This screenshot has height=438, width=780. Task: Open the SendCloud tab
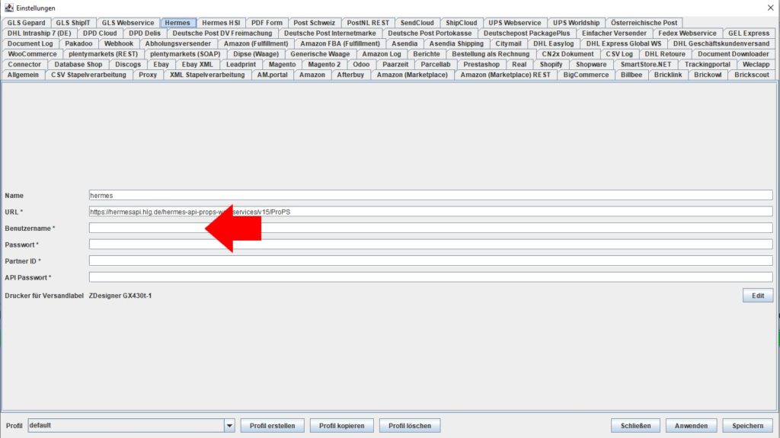click(x=417, y=23)
